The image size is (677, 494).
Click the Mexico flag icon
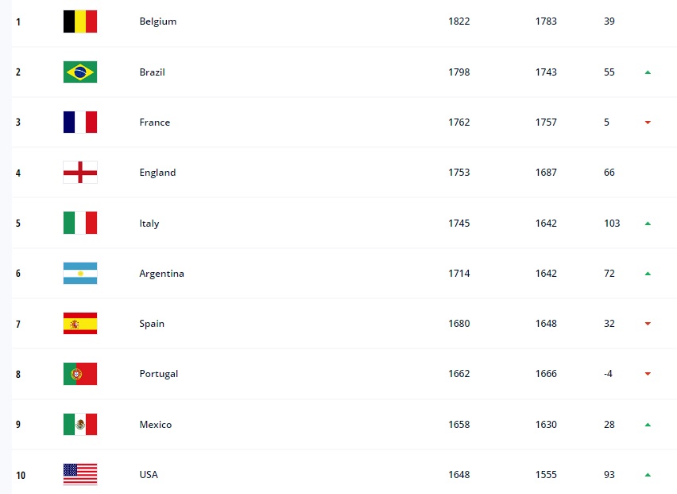(x=80, y=425)
